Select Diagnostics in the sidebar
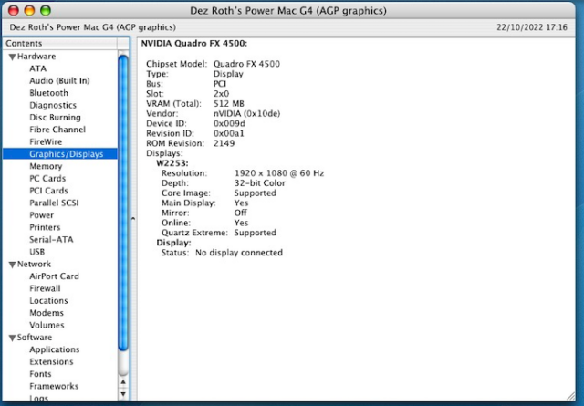 tap(53, 106)
